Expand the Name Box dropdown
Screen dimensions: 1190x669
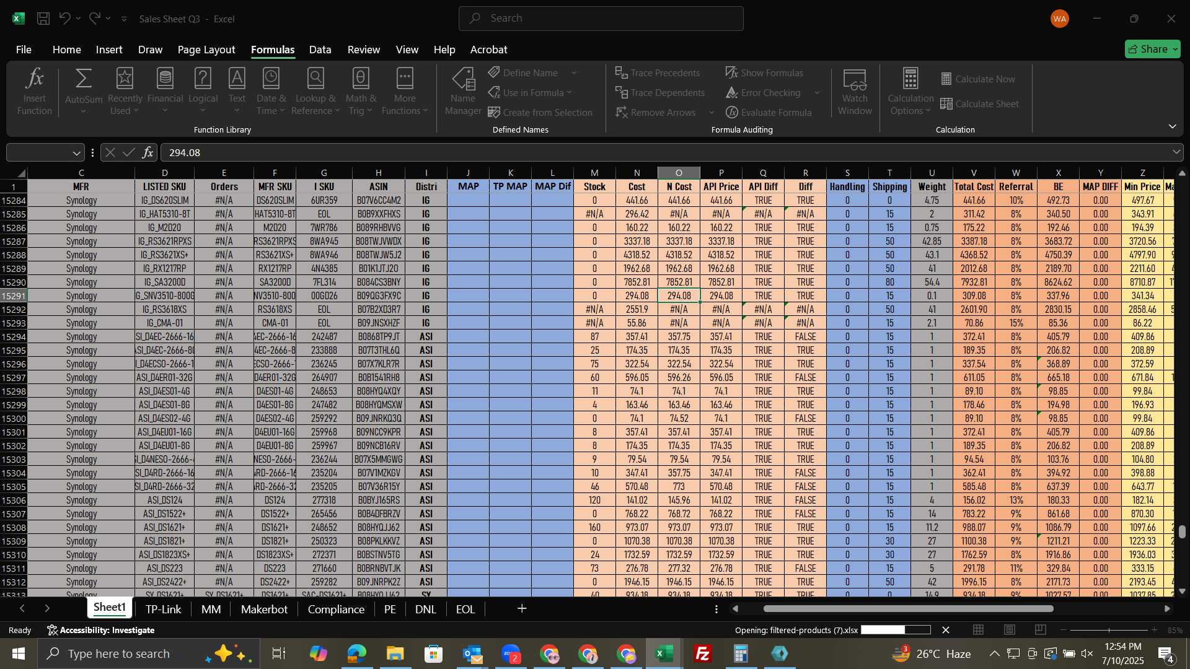[x=76, y=153]
